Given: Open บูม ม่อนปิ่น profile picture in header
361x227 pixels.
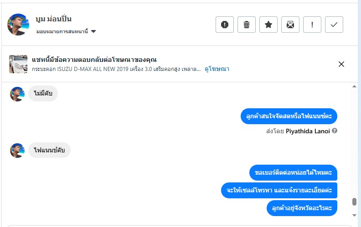Looking at the screenshot, I should point(19,25).
